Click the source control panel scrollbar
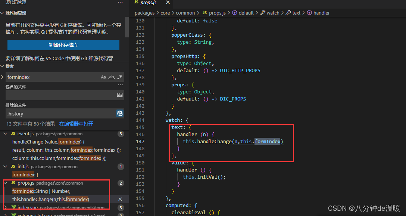 click(x=127, y=27)
